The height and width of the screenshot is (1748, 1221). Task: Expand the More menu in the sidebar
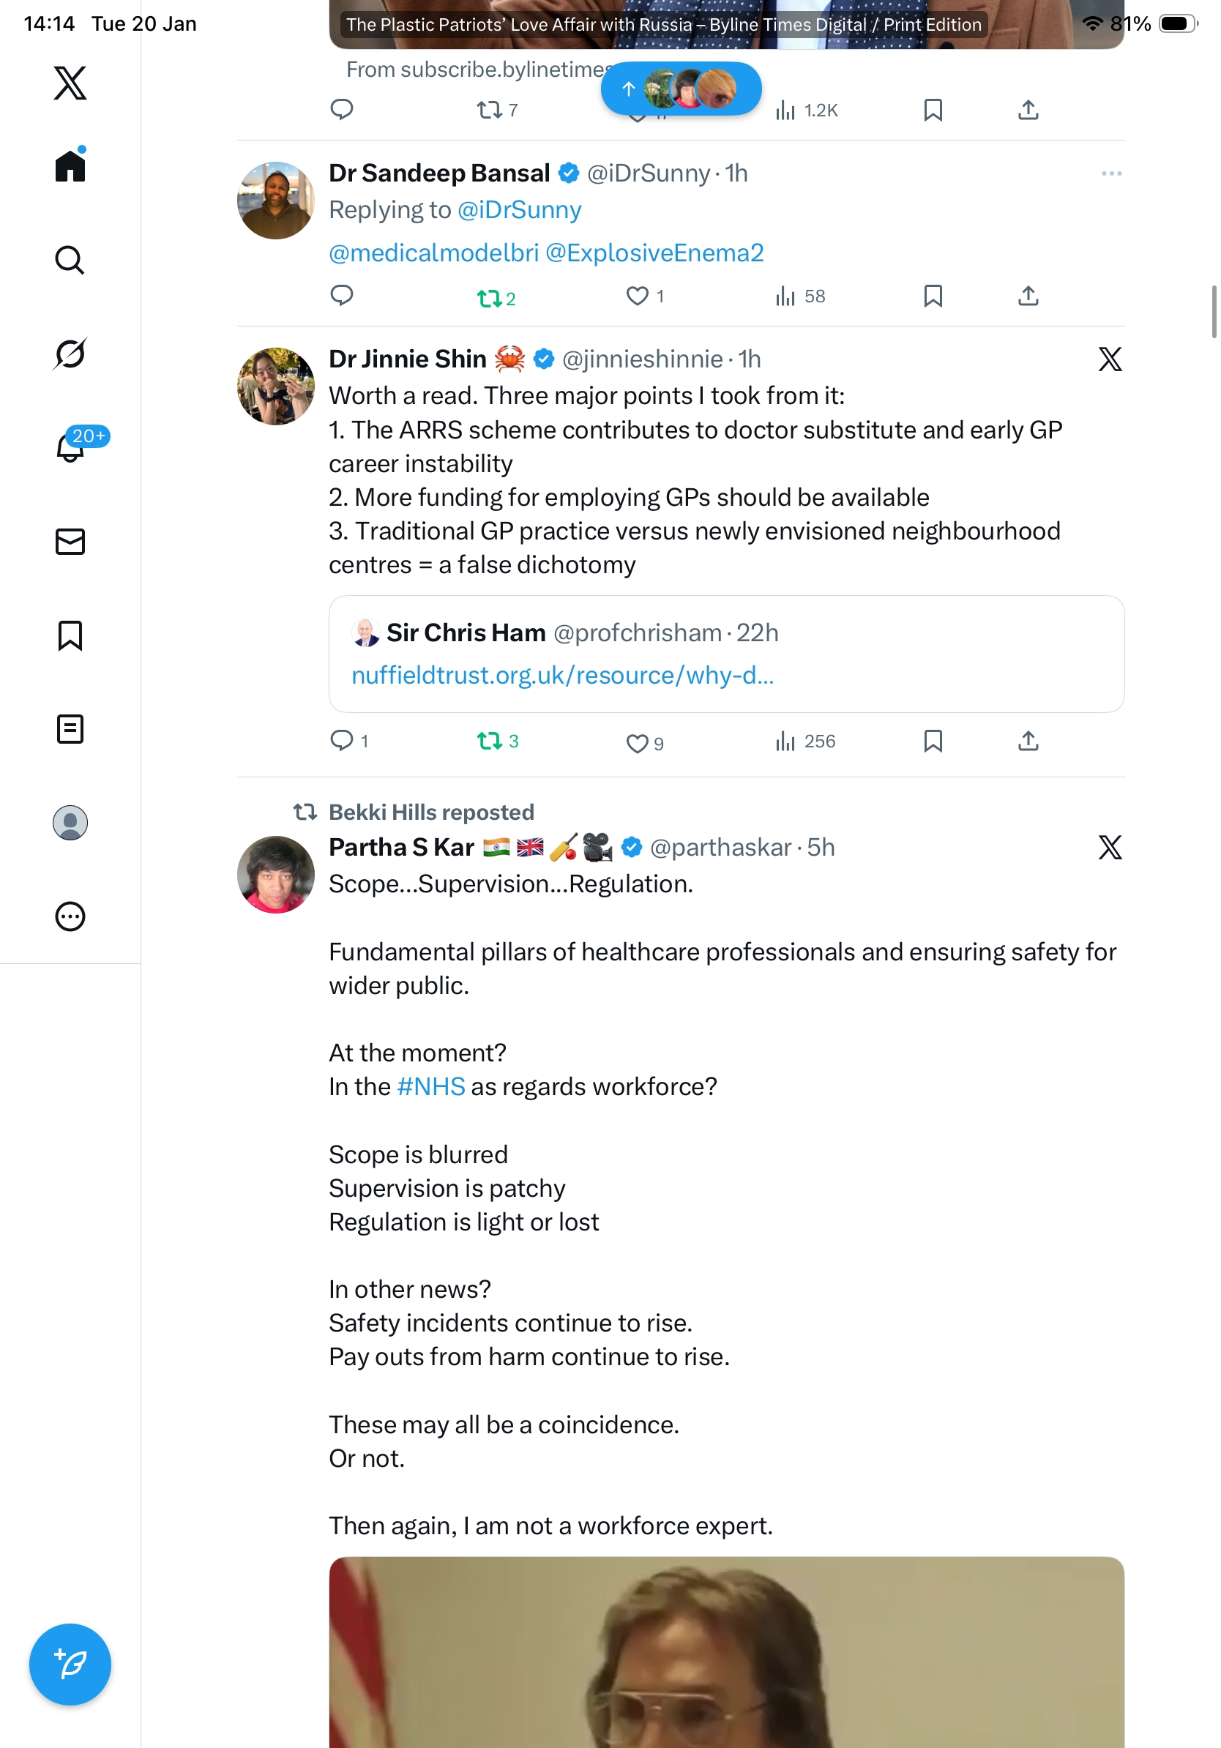coord(70,916)
